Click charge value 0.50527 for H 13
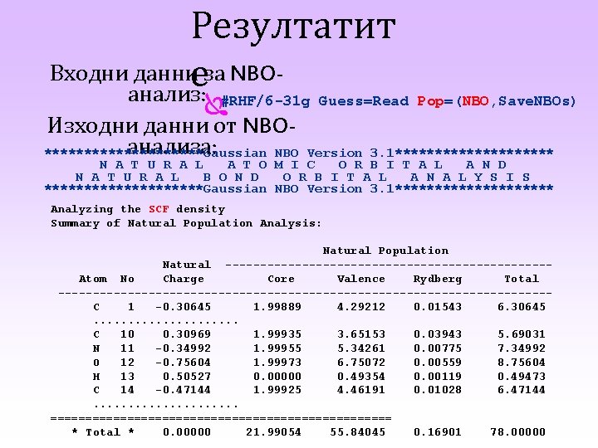 point(187,377)
